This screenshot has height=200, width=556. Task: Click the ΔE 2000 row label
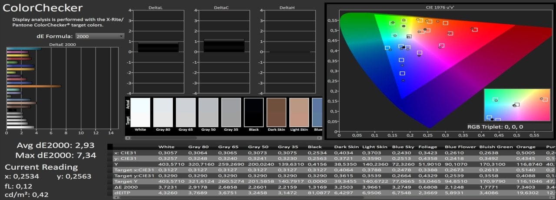point(125,186)
